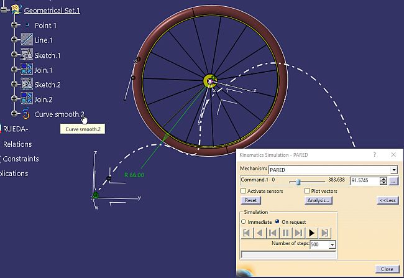Click the Line.1 label
This screenshot has width=404, height=278.
tap(44, 40)
